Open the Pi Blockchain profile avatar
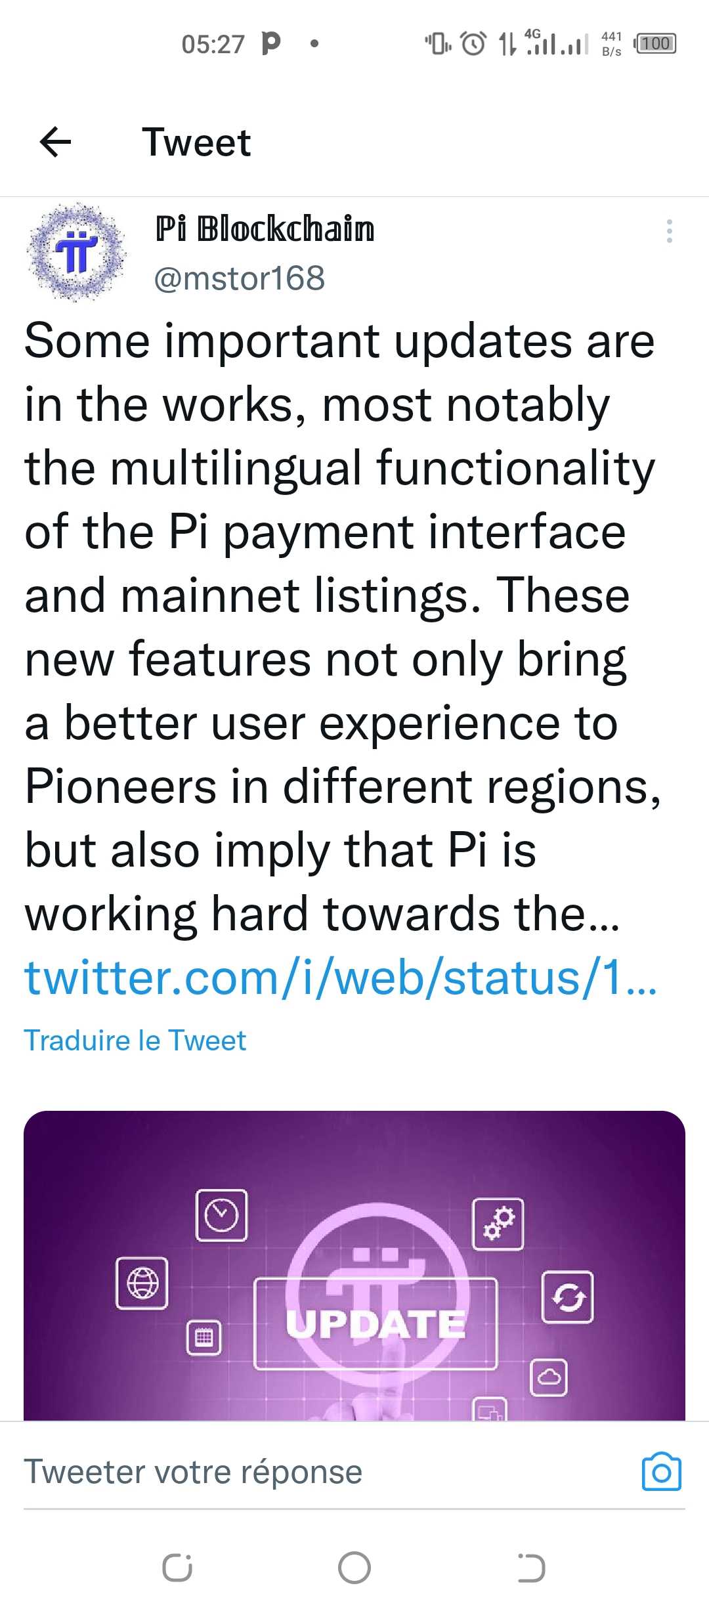709x1615 pixels. [76, 253]
